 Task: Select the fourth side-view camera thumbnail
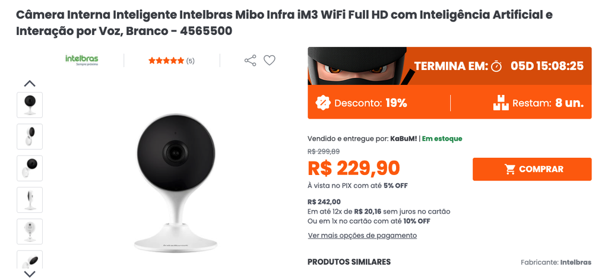tap(30, 200)
